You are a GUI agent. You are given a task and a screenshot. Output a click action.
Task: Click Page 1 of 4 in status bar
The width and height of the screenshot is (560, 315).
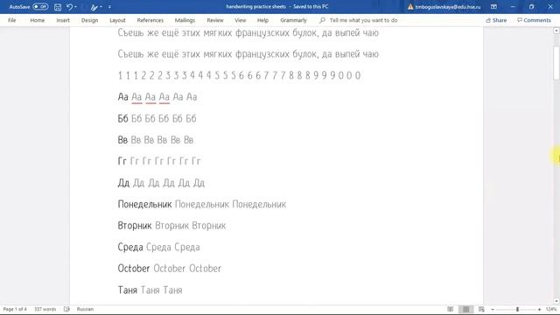pyautogui.click(x=15, y=309)
